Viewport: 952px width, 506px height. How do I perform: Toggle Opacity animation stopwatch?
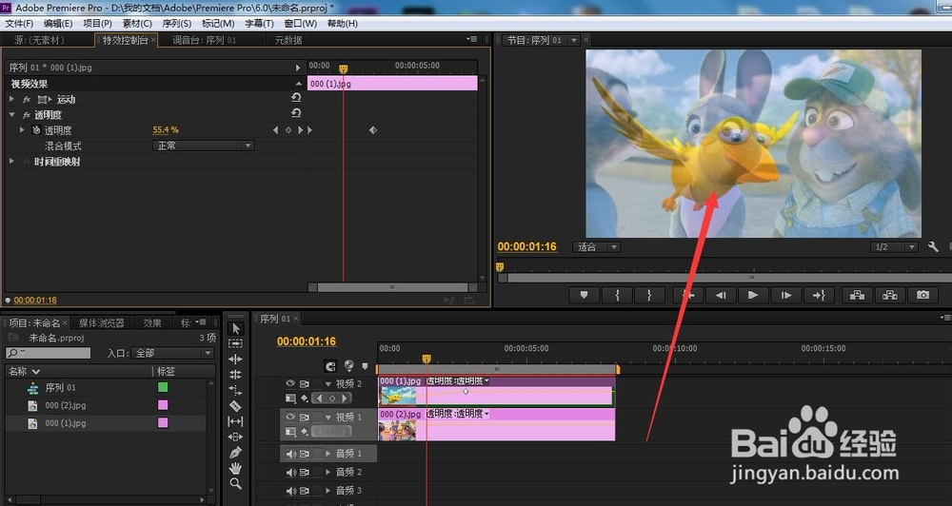pos(36,130)
